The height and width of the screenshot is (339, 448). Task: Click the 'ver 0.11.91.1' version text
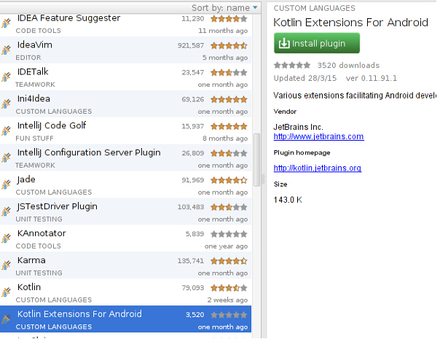click(372, 78)
